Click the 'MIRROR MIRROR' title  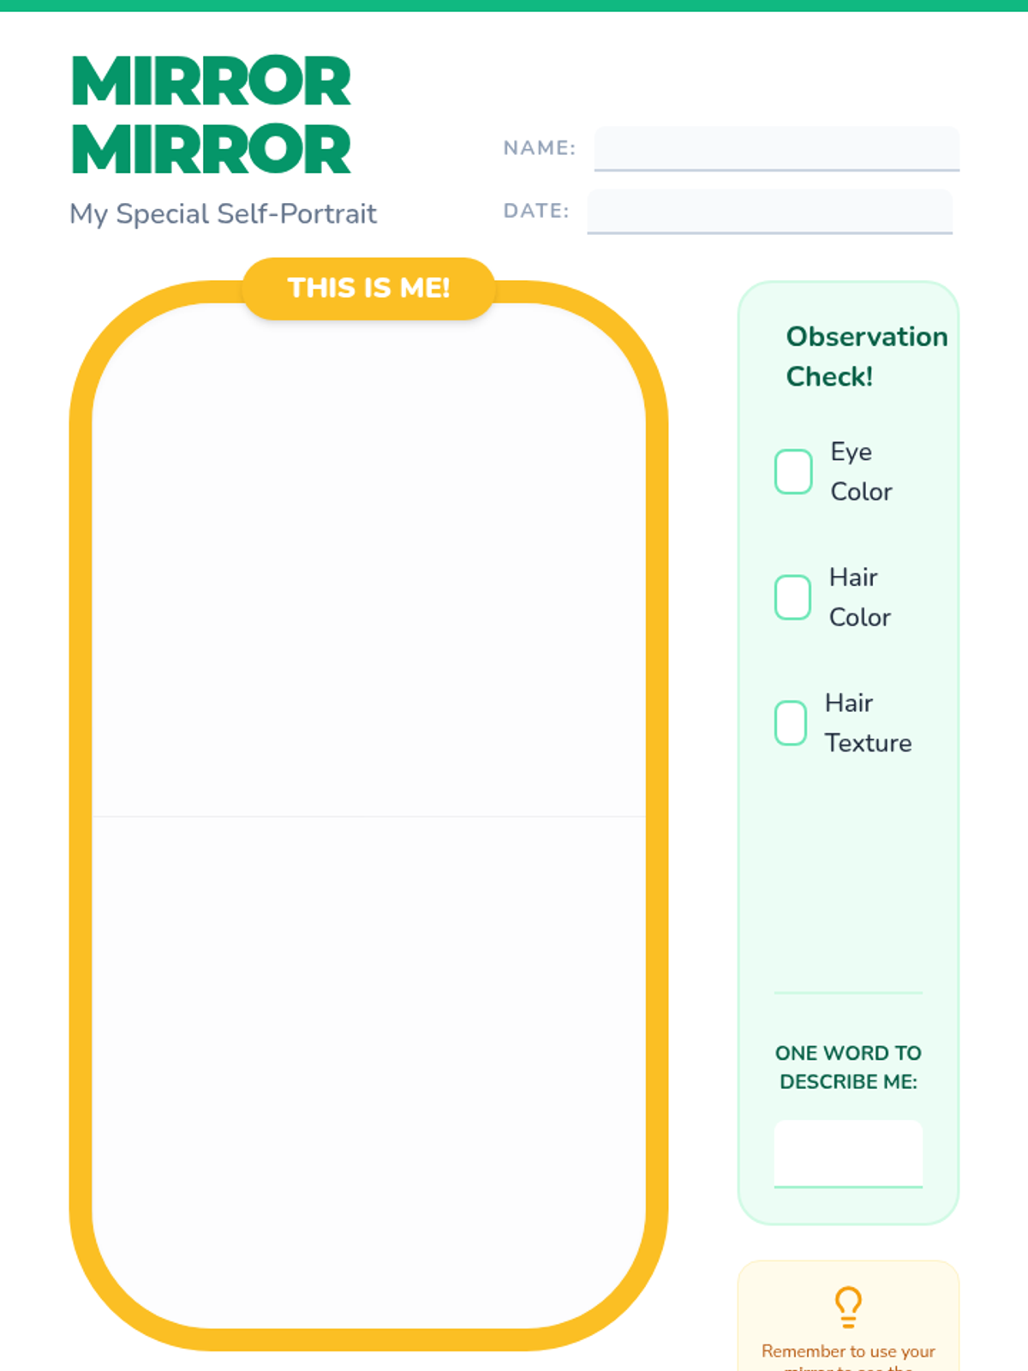point(211,115)
